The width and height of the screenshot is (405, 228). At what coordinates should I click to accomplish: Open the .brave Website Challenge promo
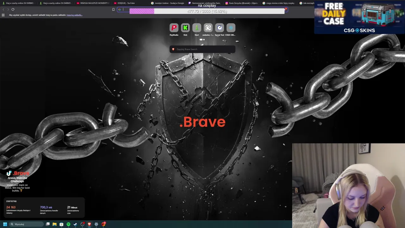(17, 181)
